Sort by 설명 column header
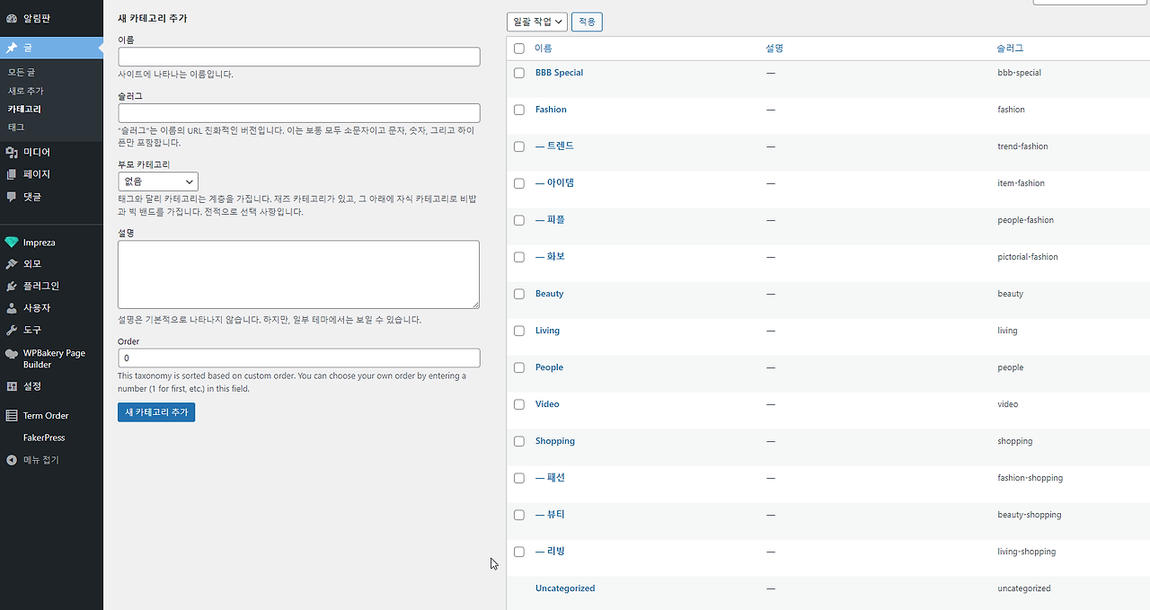 click(x=774, y=49)
